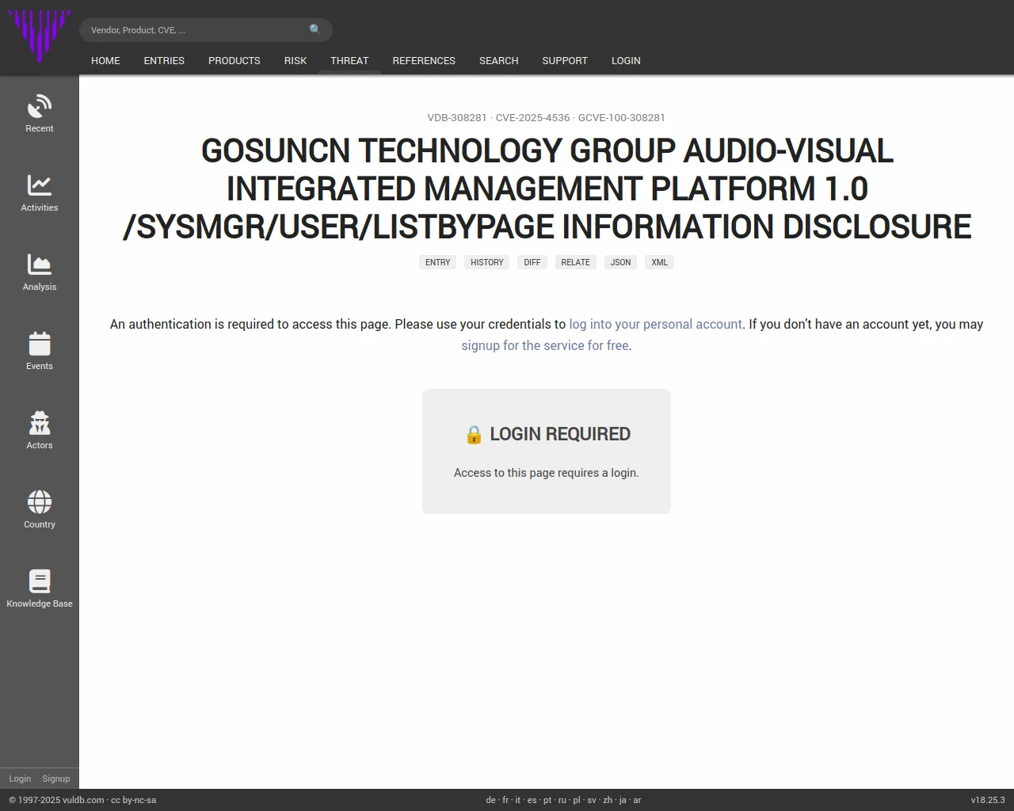
Task: Open the Events calendar icon
Action: click(40, 344)
